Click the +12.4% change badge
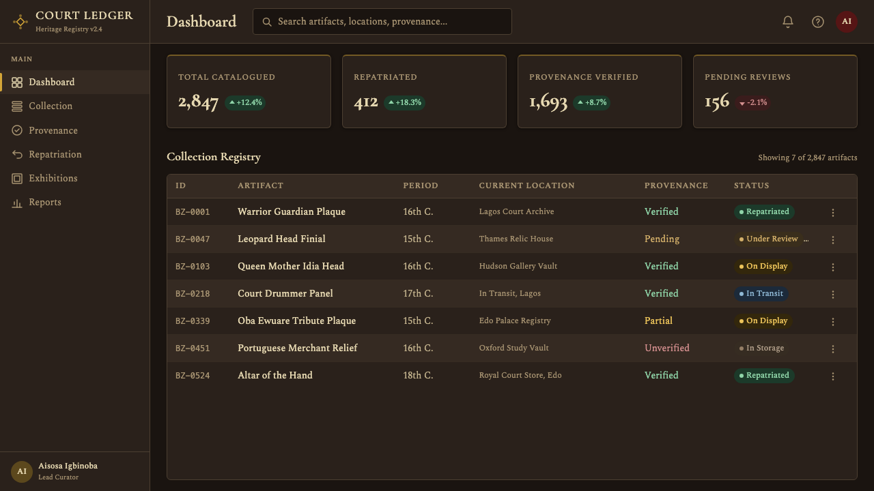 pyautogui.click(x=245, y=103)
